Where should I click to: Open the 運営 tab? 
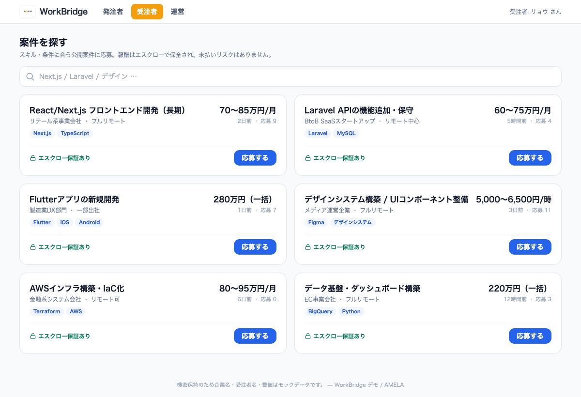pos(177,12)
